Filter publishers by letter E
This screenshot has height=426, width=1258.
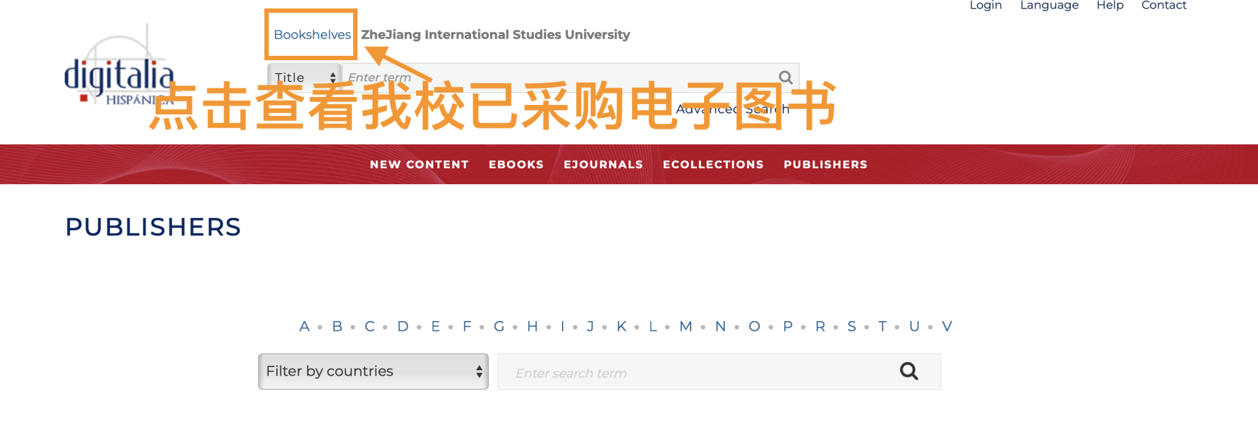click(x=436, y=327)
